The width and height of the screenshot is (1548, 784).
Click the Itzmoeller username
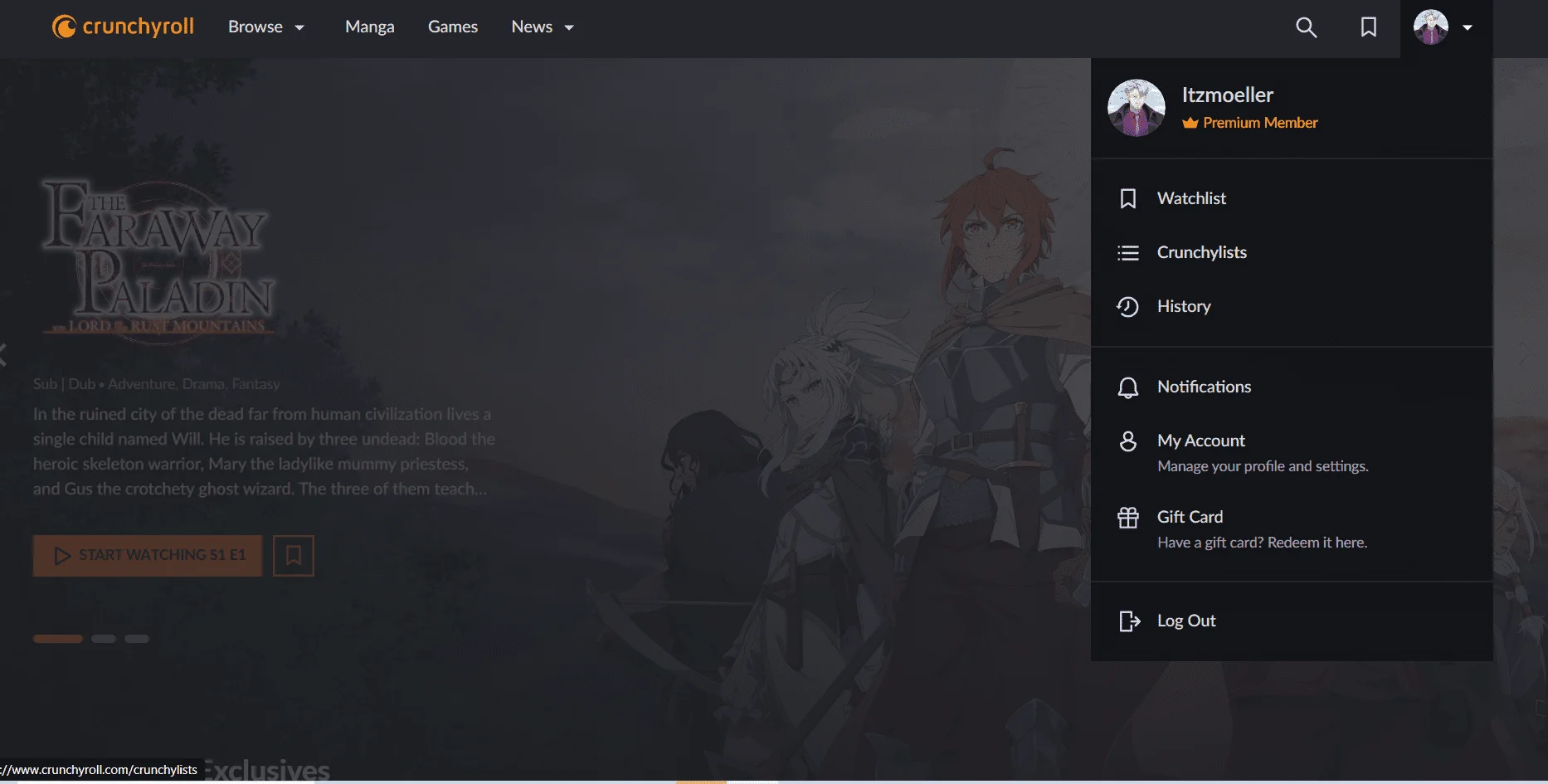[1227, 95]
